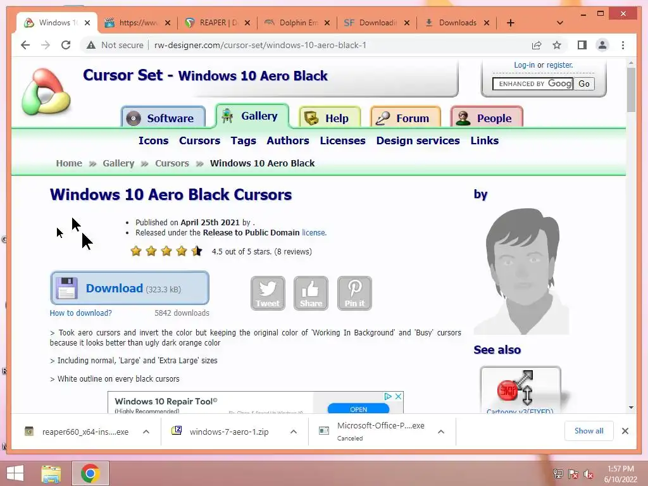Click the Download (323.3 kB) button
This screenshot has height=486, width=648.
[129, 288]
